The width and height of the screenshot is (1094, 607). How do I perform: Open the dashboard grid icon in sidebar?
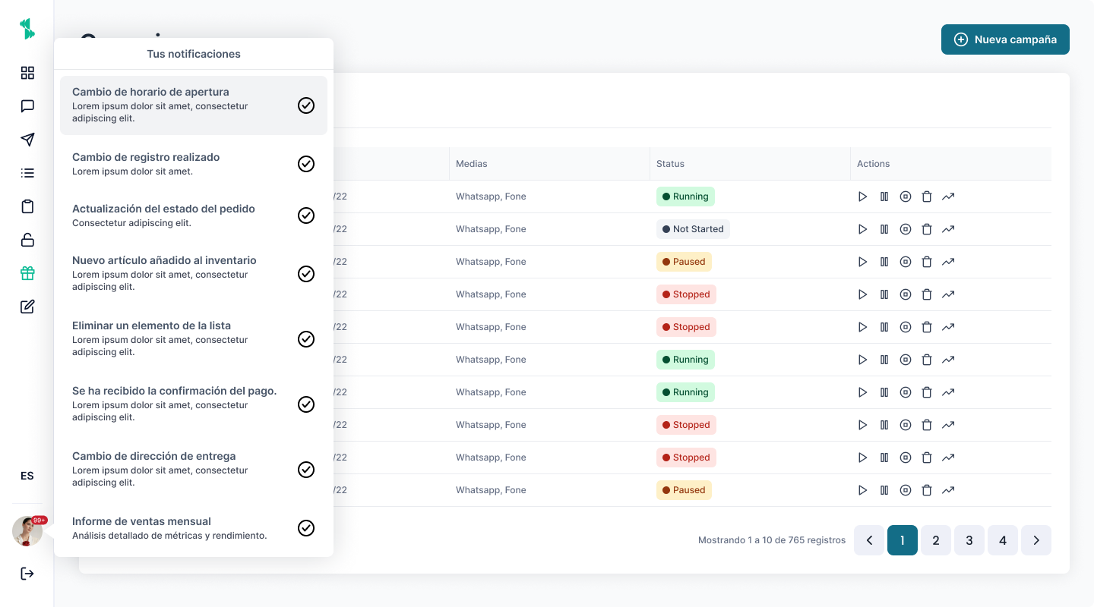click(27, 73)
